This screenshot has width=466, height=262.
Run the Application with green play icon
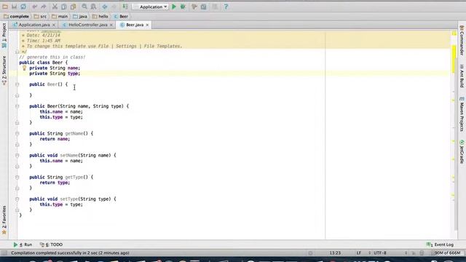point(174,7)
